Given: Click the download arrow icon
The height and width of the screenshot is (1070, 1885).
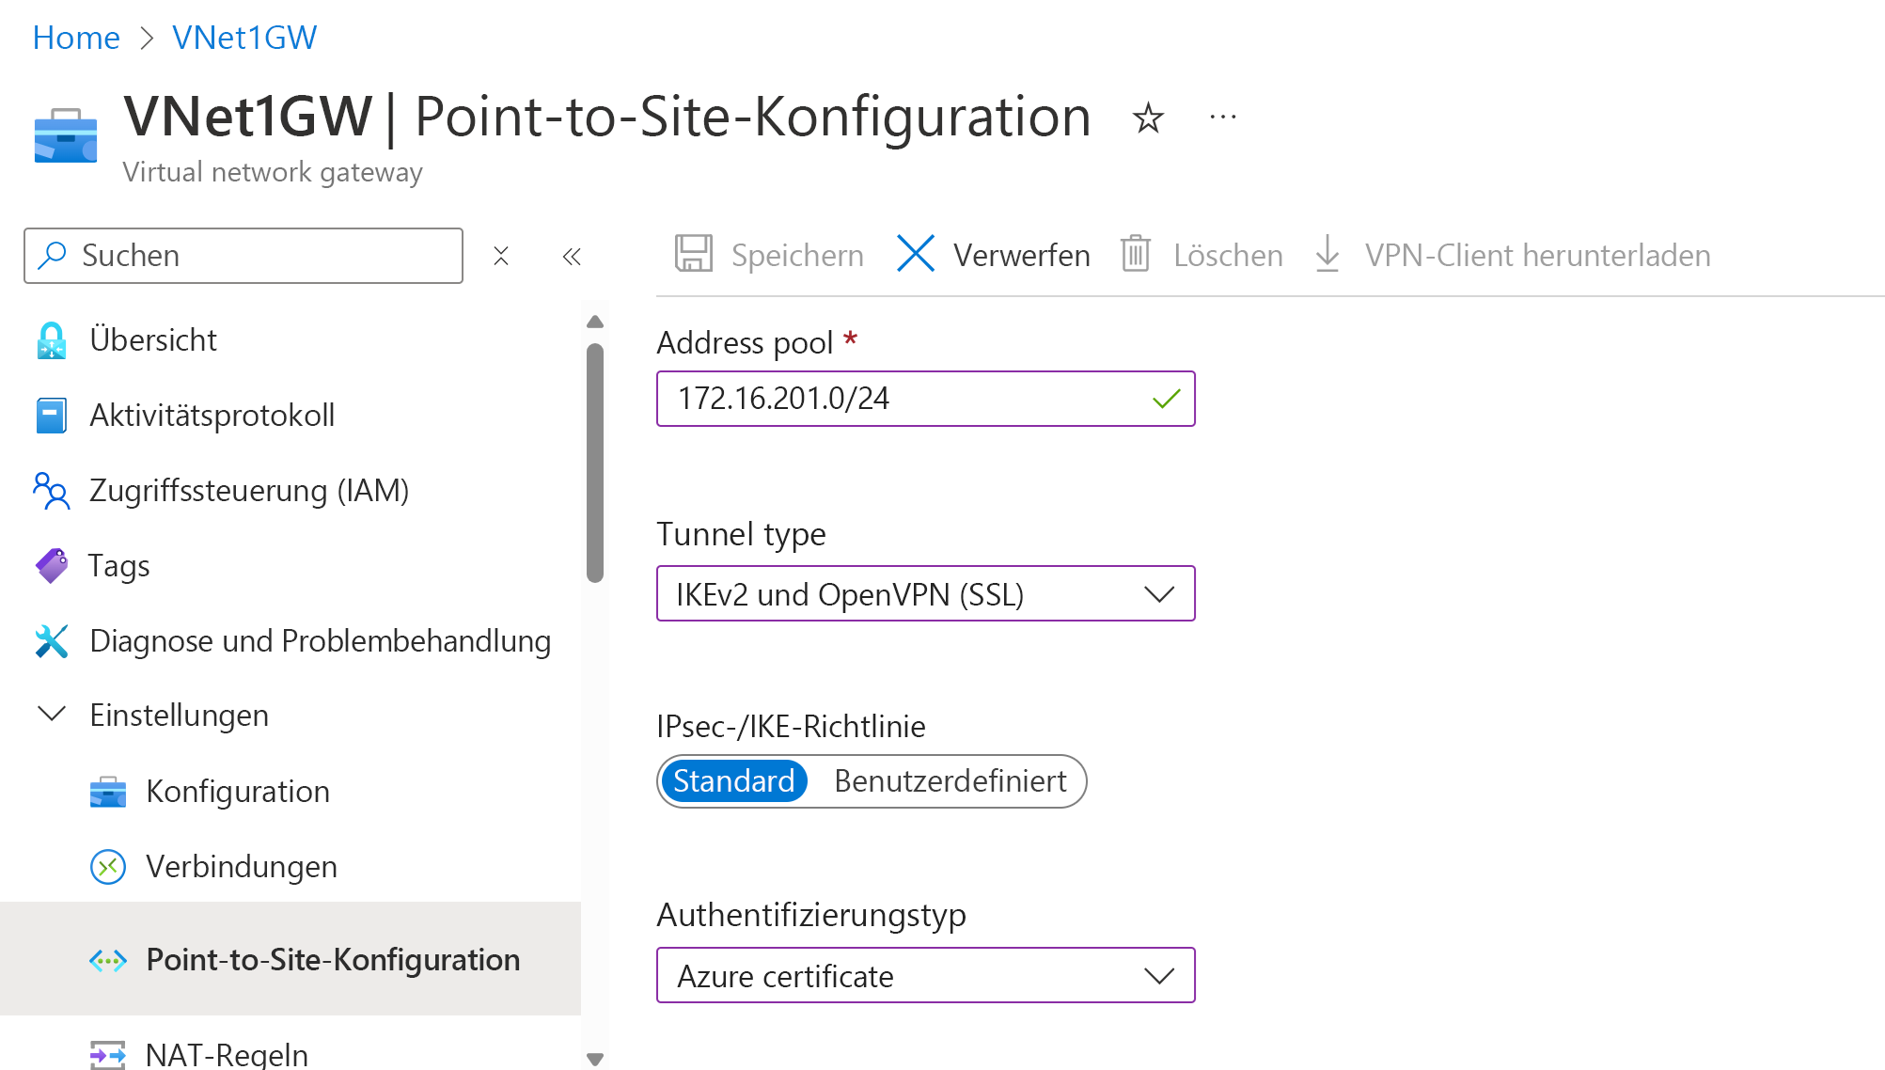Looking at the screenshot, I should point(1327,254).
